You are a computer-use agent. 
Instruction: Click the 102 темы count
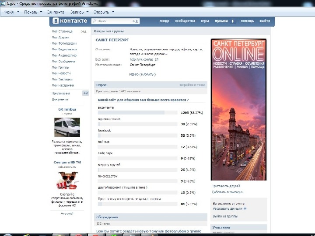[x=103, y=223]
